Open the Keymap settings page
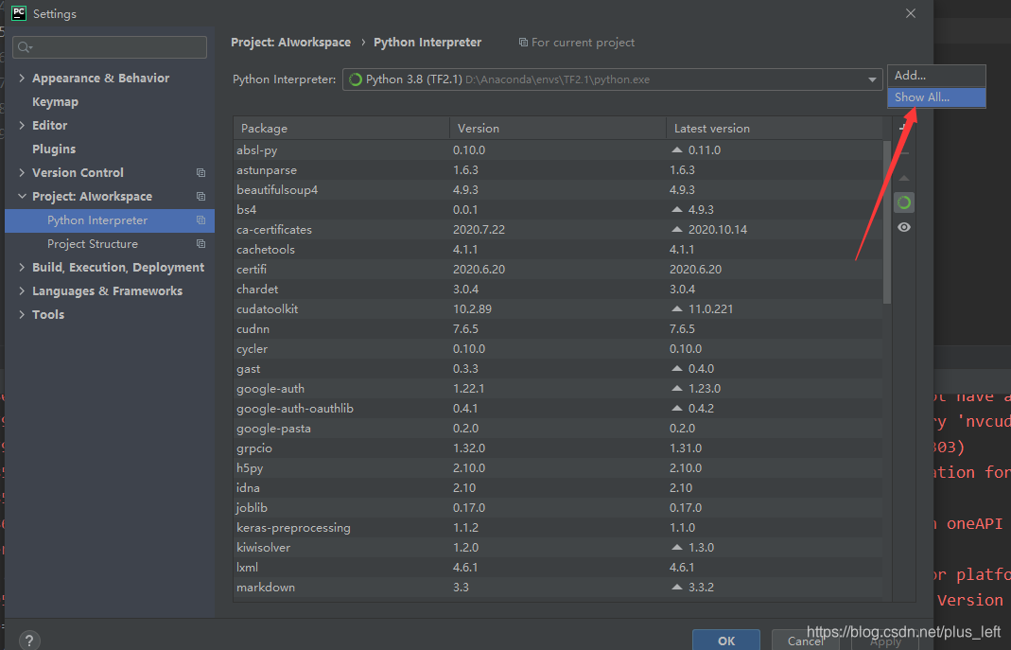 point(55,102)
